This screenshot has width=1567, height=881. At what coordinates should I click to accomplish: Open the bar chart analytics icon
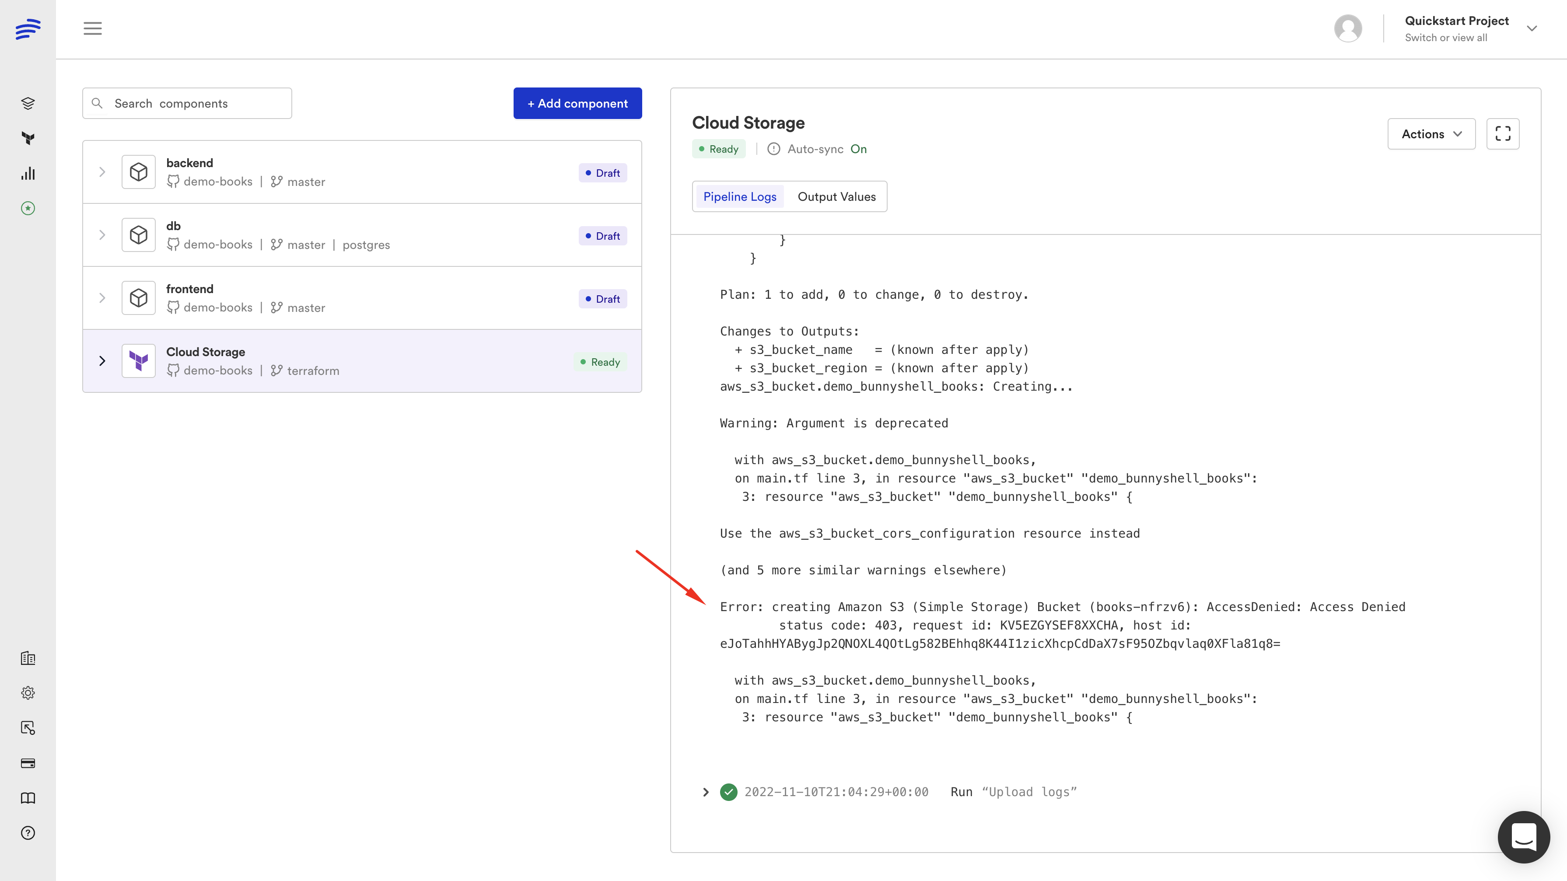tap(28, 173)
